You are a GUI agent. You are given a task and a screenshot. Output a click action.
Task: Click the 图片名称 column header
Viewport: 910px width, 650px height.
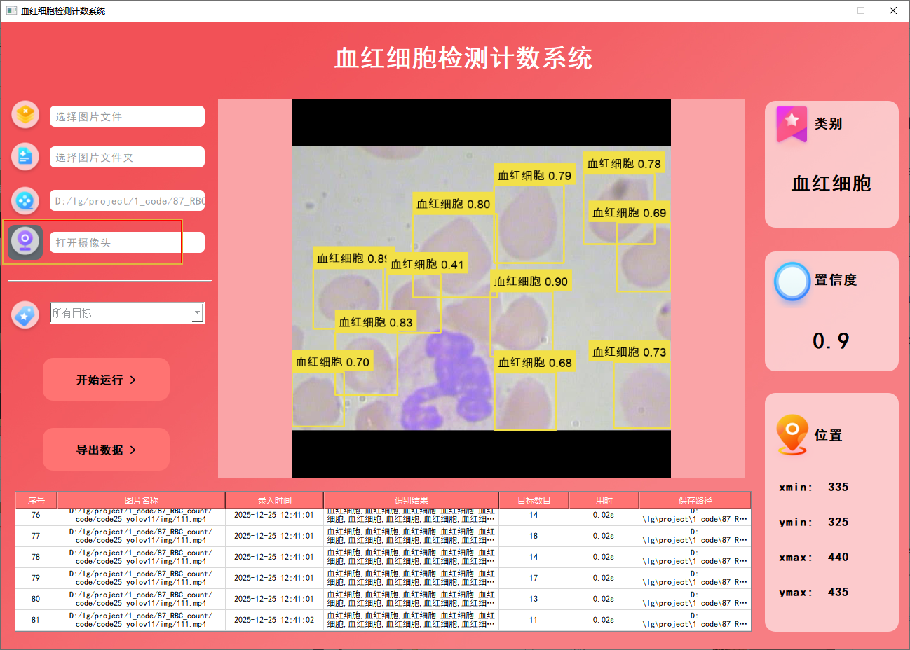141,500
